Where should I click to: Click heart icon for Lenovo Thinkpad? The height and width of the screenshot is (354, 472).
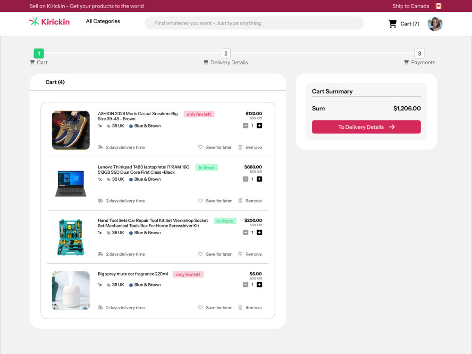point(200,201)
